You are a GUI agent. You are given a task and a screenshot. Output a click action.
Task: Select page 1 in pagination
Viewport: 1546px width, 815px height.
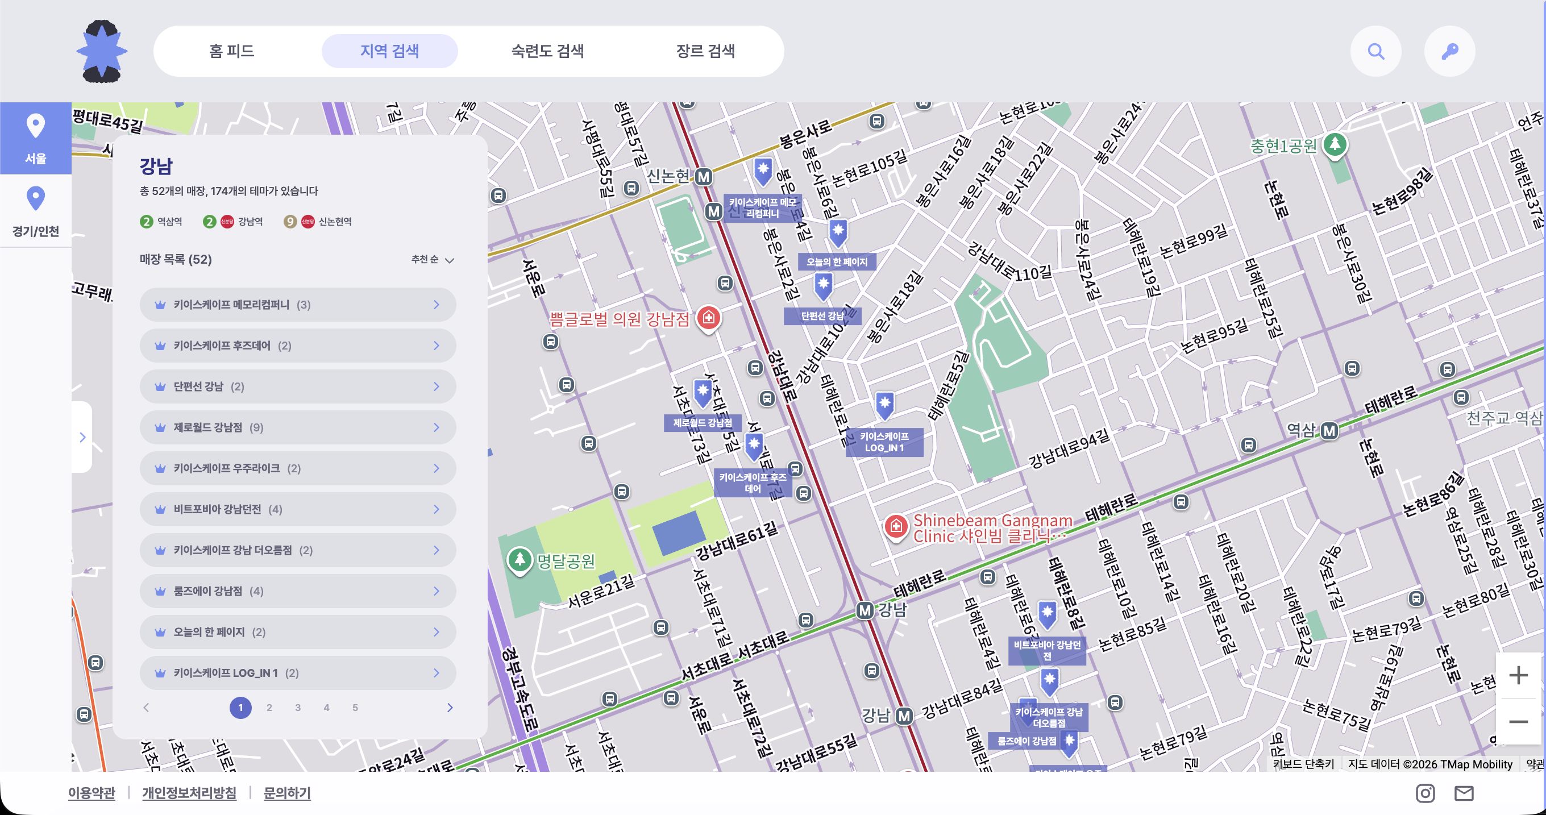(240, 708)
